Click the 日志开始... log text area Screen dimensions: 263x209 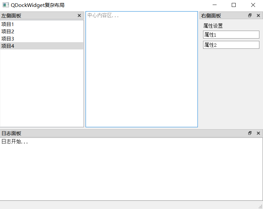coord(131,169)
